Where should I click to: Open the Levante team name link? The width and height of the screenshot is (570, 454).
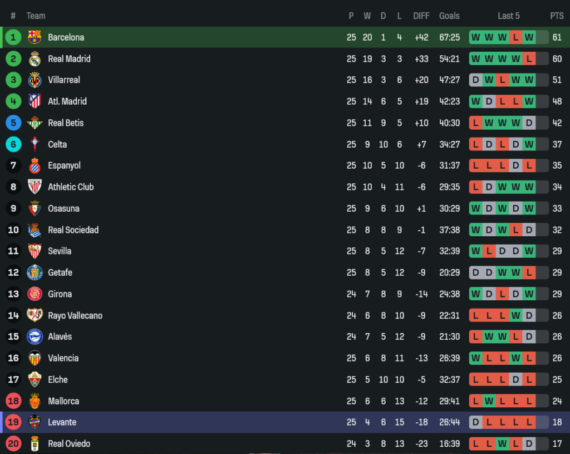62,422
